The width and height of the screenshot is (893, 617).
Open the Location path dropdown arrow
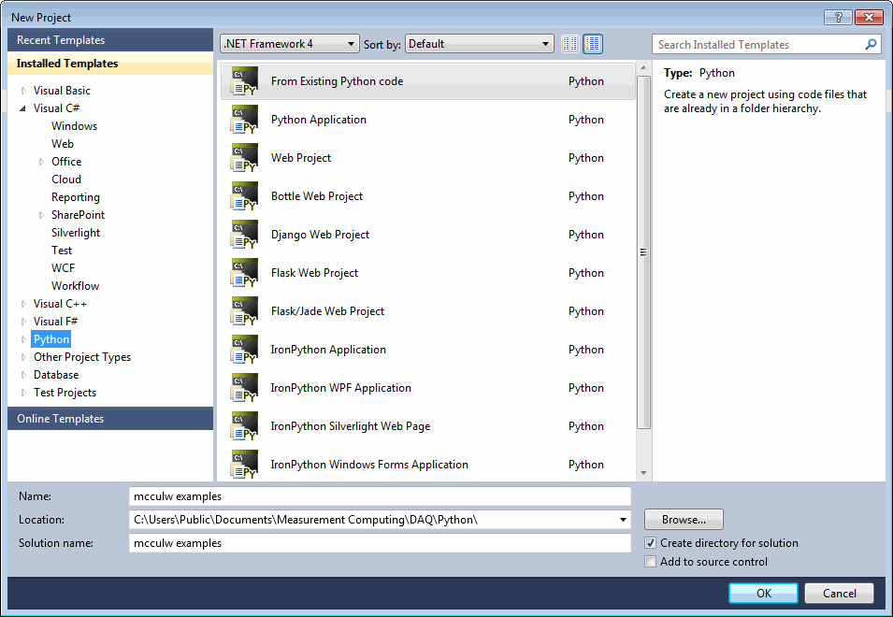623,520
